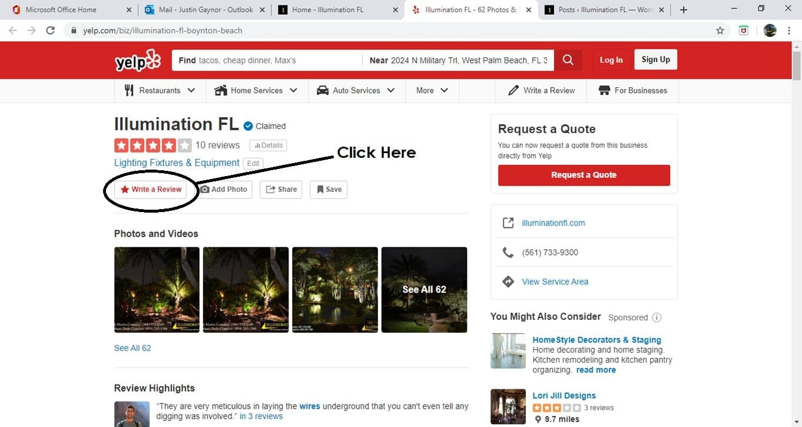Open the third pond lighting photo thumbnail
Viewport: 802px width, 427px height.
(335, 290)
